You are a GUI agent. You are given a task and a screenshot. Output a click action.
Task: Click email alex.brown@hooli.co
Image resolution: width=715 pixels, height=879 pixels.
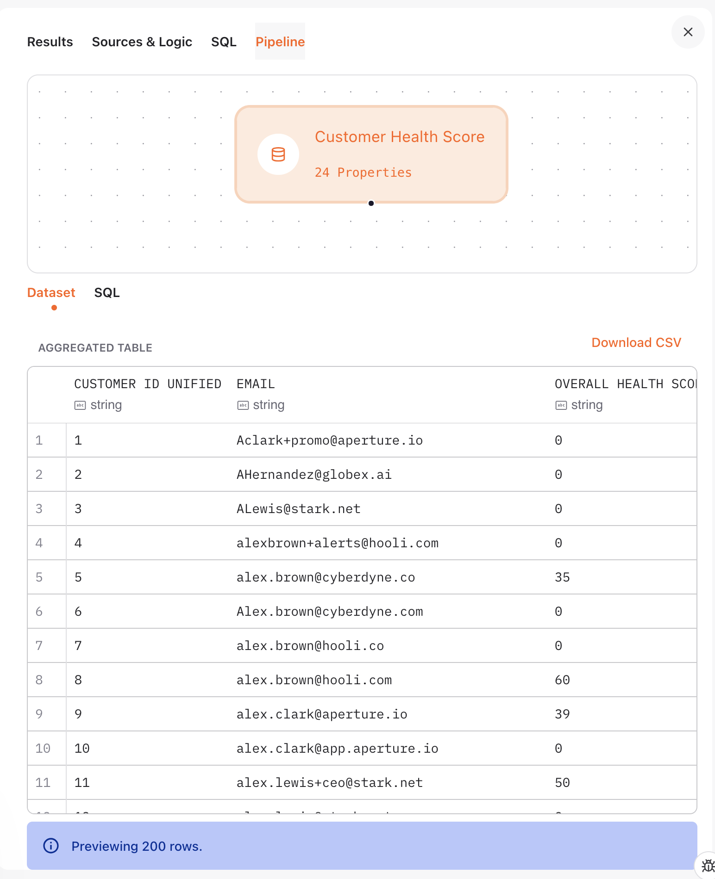point(310,645)
